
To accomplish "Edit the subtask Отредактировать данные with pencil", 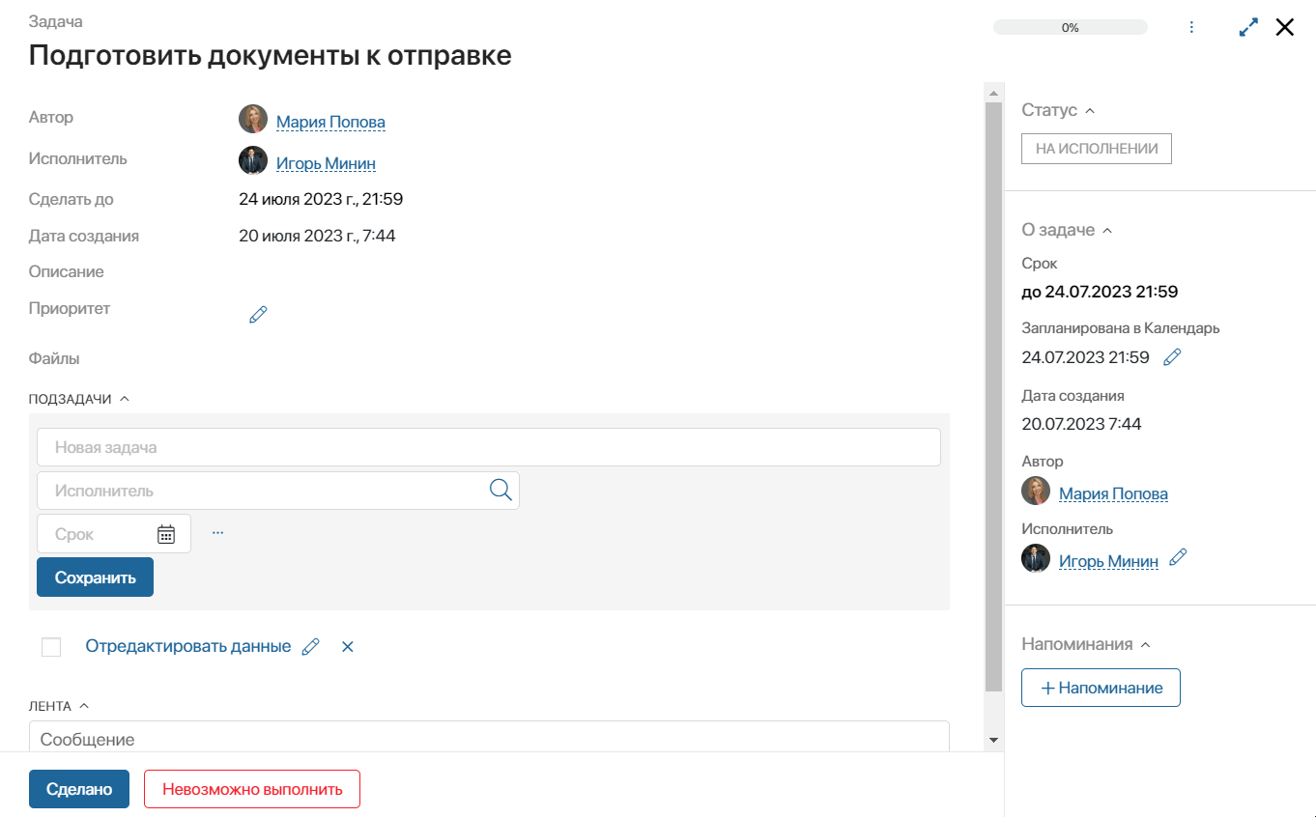I will point(310,647).
